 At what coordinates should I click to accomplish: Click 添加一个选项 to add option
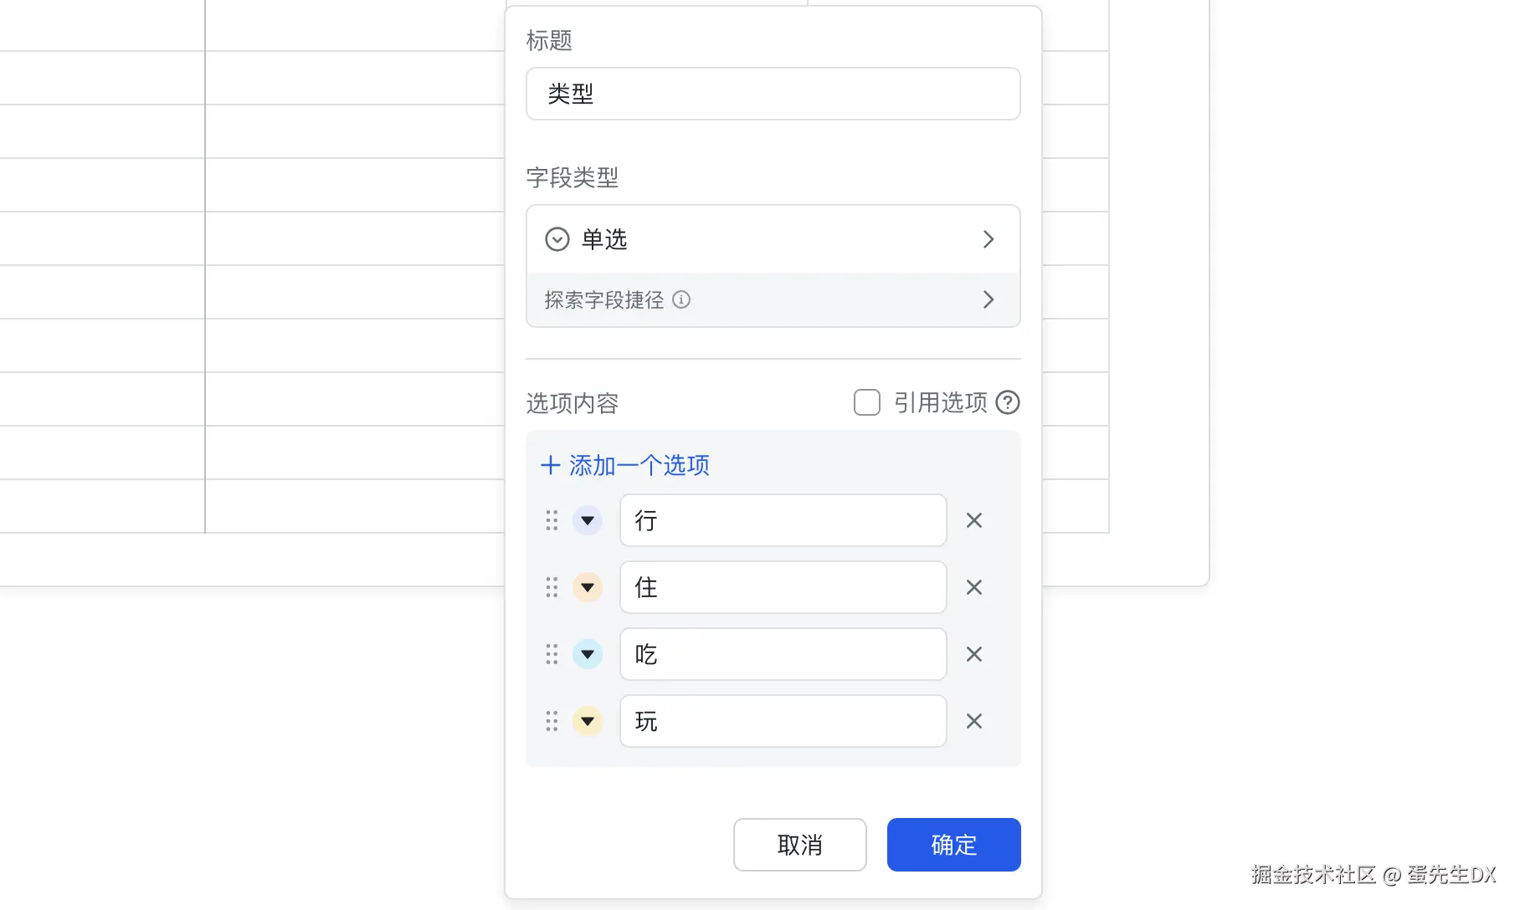coord(625,465)
